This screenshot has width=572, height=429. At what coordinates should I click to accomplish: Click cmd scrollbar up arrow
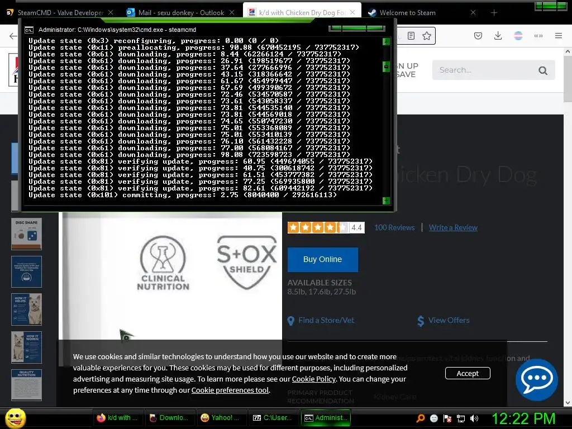(386, 42)
